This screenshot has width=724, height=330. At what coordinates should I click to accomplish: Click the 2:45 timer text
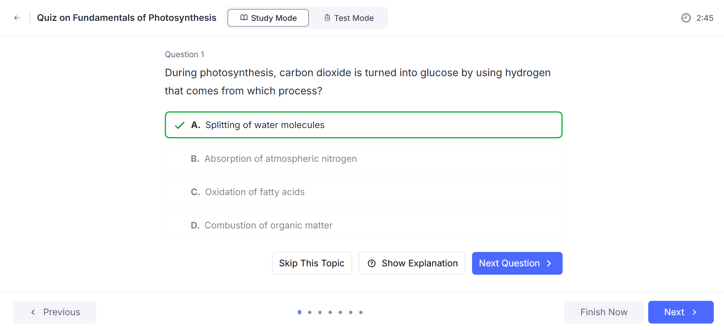(705, 18)
